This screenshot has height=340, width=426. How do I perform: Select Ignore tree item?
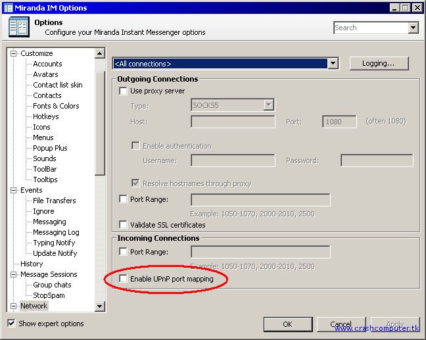point(43,211)
